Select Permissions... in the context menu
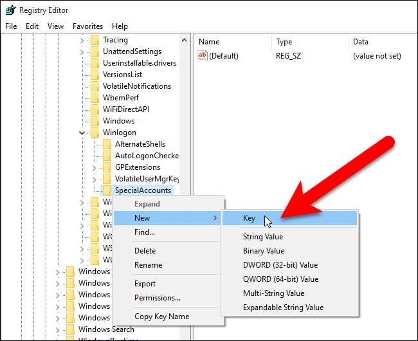The image size is (418, 341). 167,298
